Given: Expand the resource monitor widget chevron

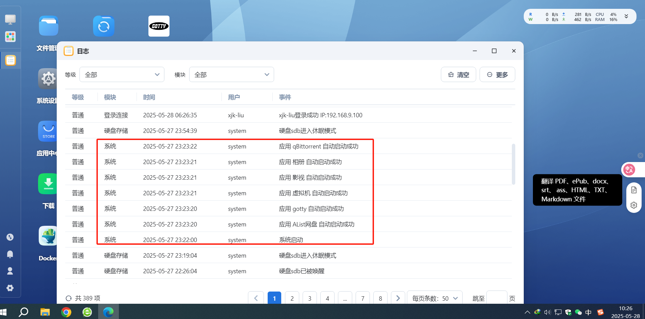Looking at the screenshot, I should [626, 16].
